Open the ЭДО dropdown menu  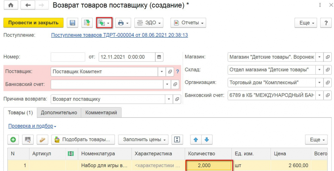149,23
